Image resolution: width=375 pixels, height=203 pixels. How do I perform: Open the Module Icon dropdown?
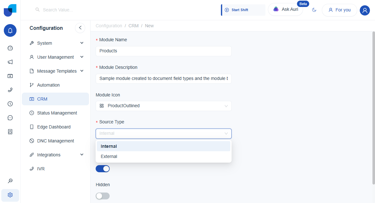[x=164, y=106]
